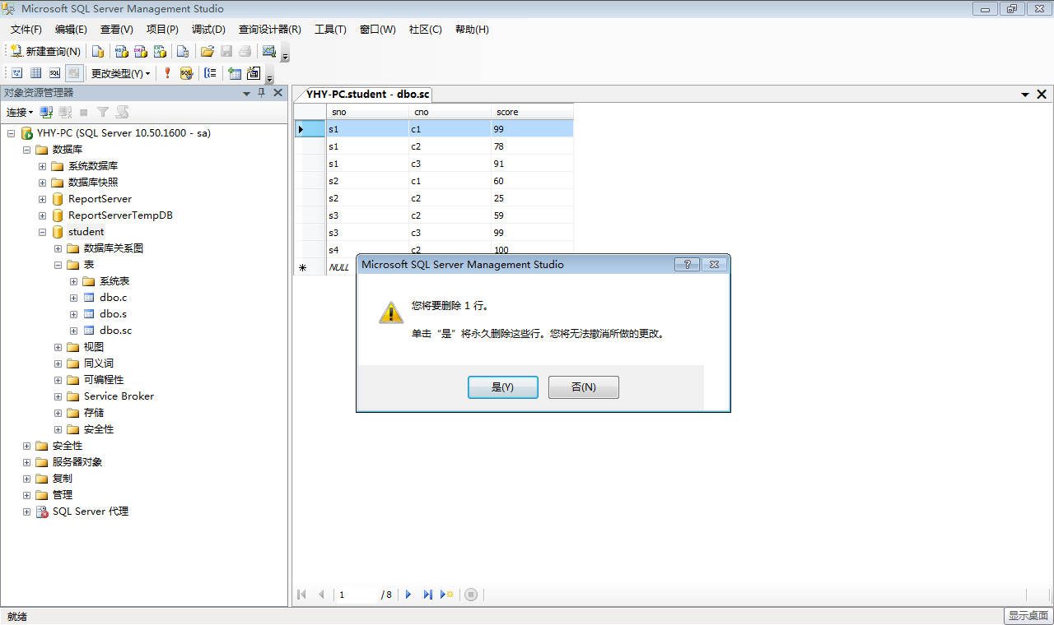Open the Help (帮助) menu

[x=472, y=30]
